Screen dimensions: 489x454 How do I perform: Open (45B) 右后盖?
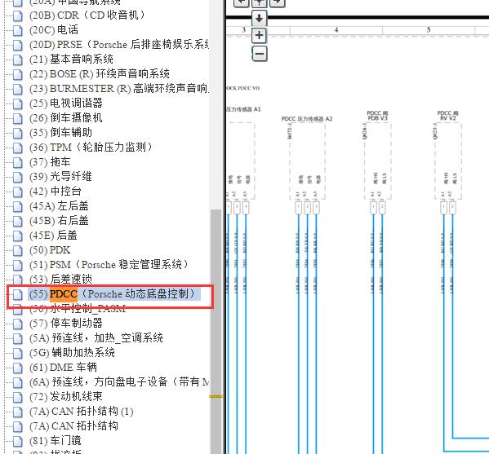59,220
